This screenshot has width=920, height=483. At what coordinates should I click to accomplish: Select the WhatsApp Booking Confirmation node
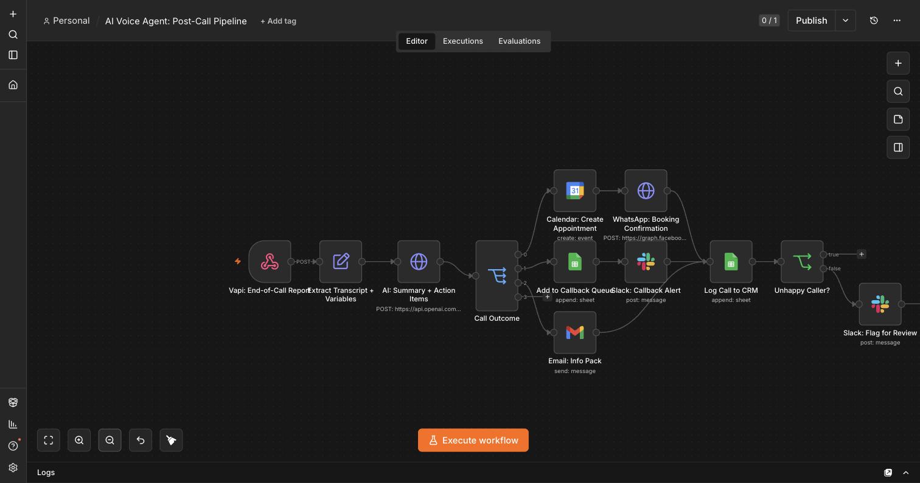coord(646,191)
